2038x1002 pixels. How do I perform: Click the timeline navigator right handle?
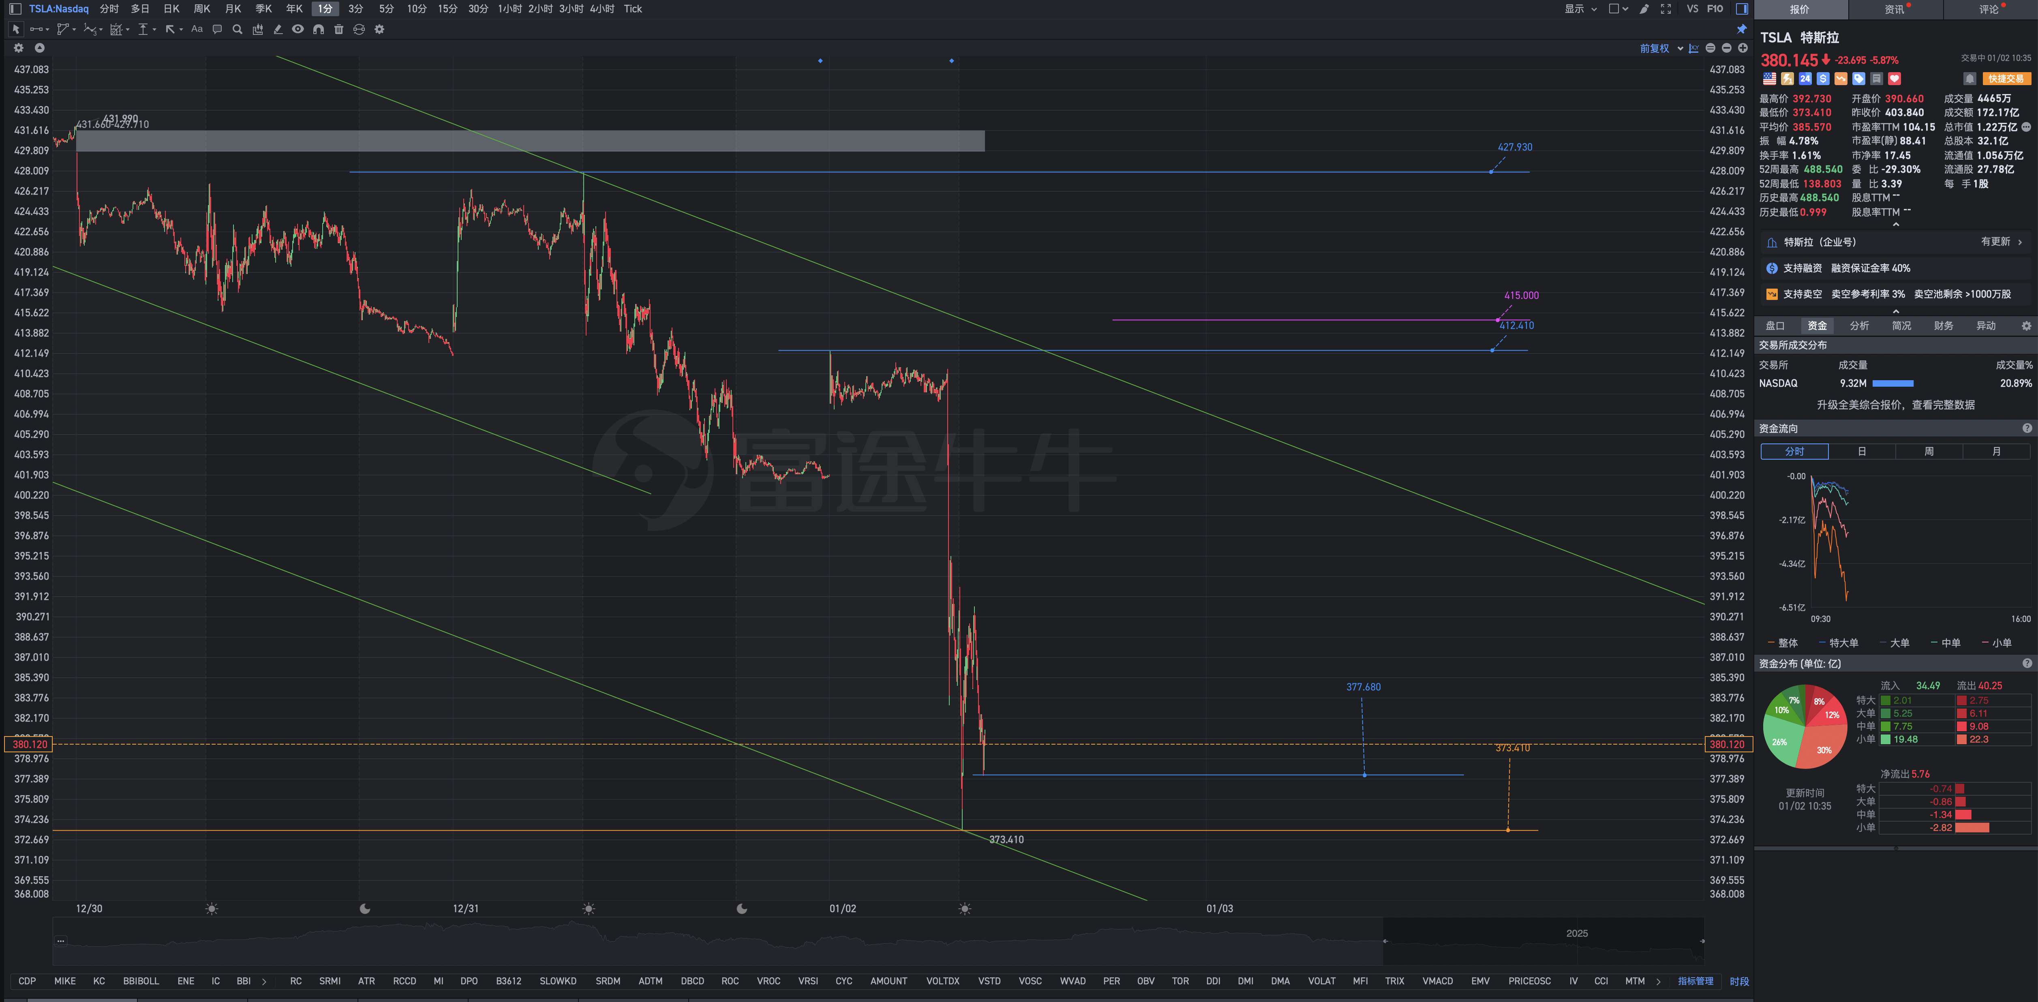pos(1702,941)
